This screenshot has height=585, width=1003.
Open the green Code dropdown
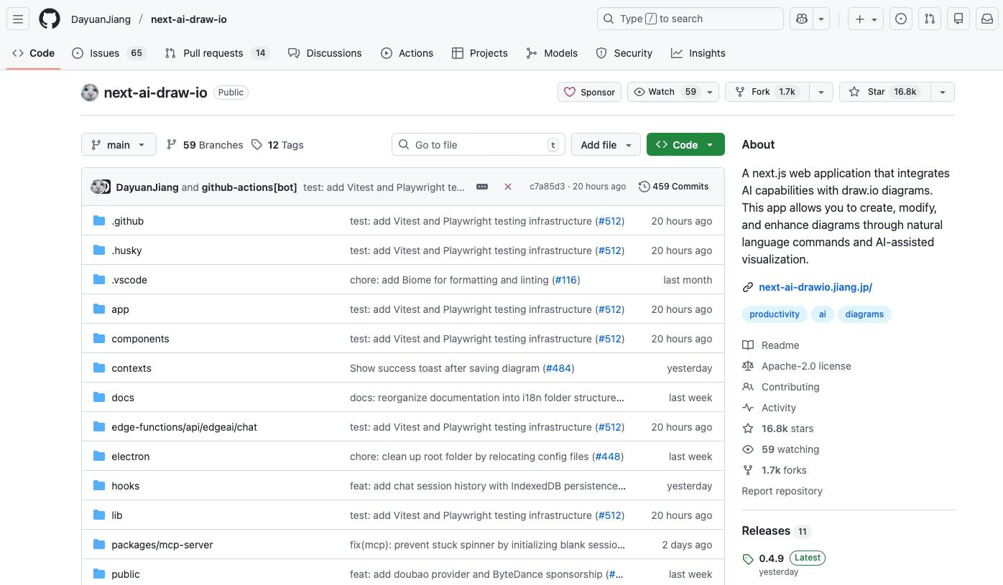[685, 144]
